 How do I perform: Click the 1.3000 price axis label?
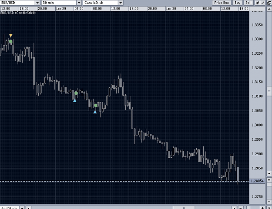click(257, 125)
